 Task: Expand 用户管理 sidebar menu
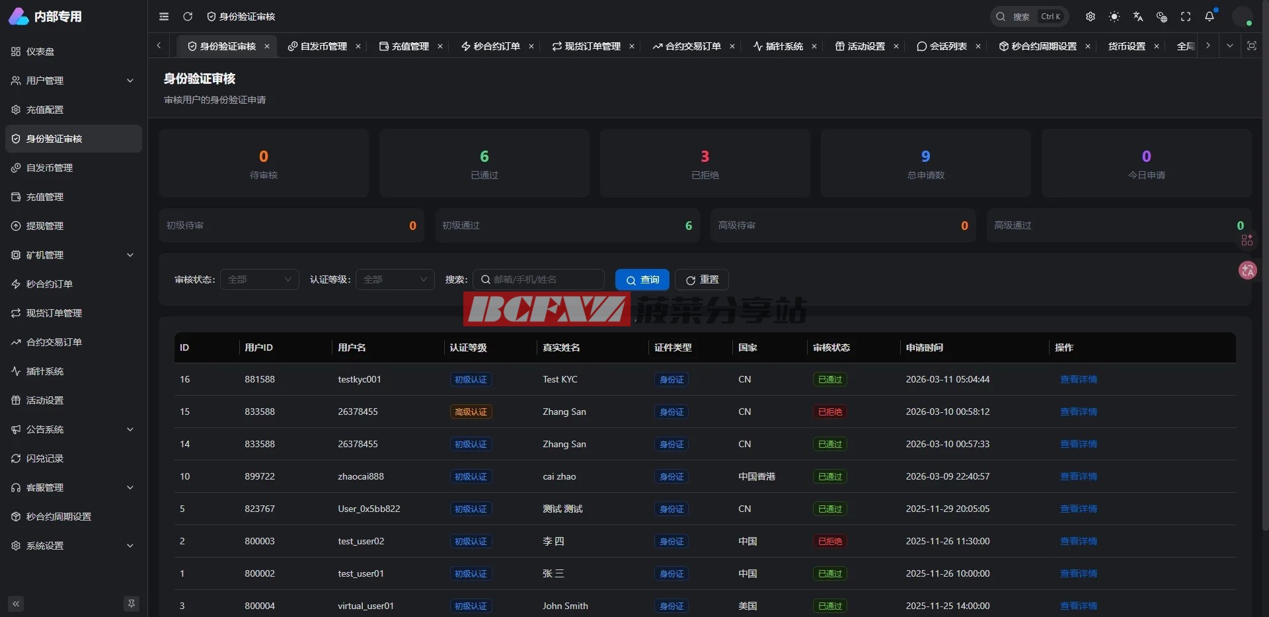(73, 81)
